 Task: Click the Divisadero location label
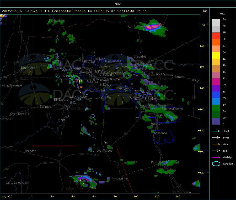(57, 21)
